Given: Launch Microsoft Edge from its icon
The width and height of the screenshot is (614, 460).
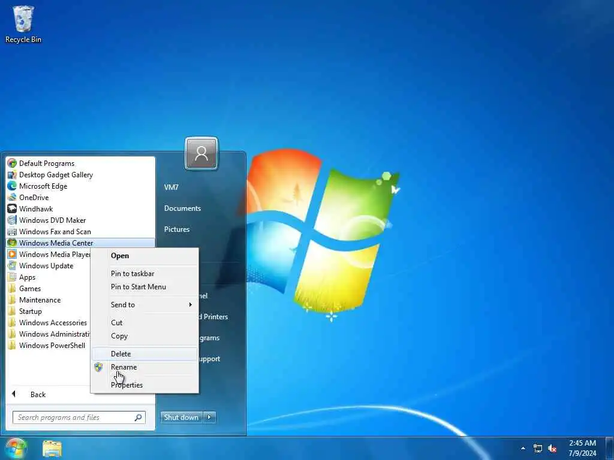Looking at the screenshot, I should click(12, 186).
